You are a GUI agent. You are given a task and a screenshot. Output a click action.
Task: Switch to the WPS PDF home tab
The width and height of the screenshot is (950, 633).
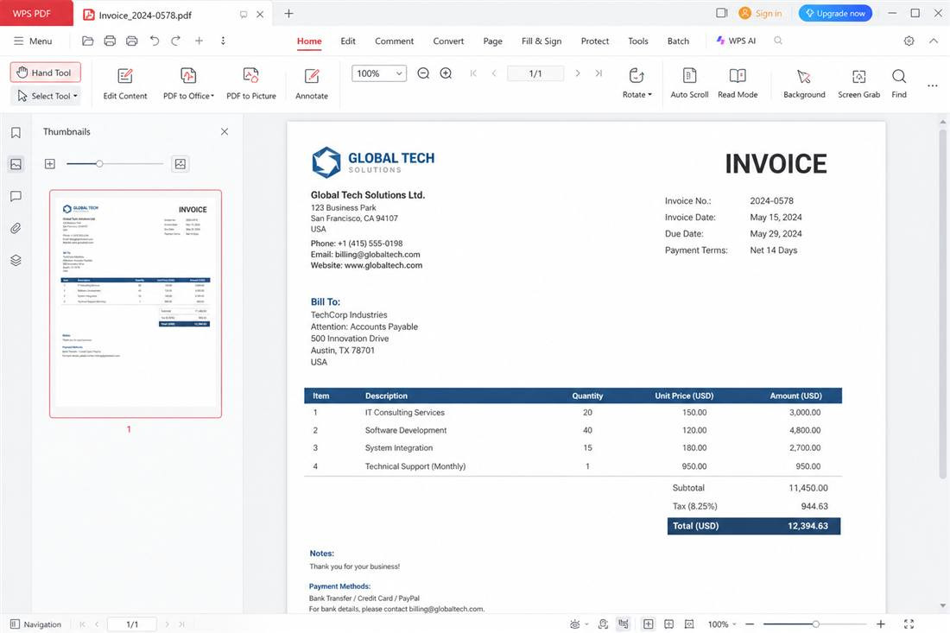tap(36, 13)
